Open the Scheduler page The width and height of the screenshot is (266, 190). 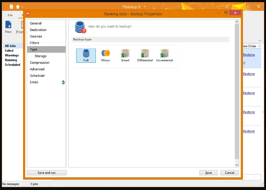coord(37,76)
